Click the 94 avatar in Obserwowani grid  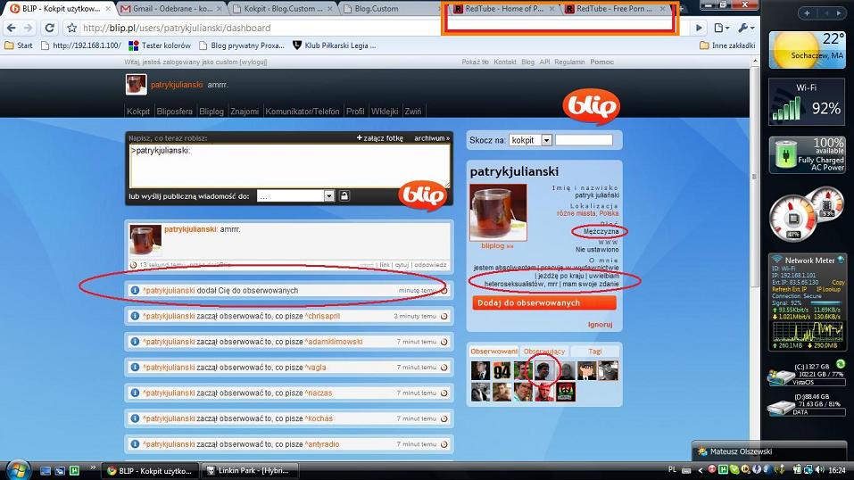(x=502, y=371)
